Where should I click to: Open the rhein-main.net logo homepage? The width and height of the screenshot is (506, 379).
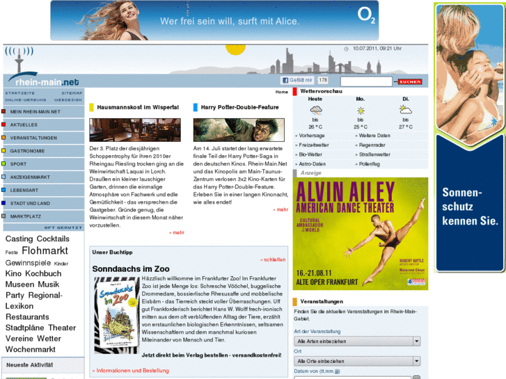(x=47, y=82)
